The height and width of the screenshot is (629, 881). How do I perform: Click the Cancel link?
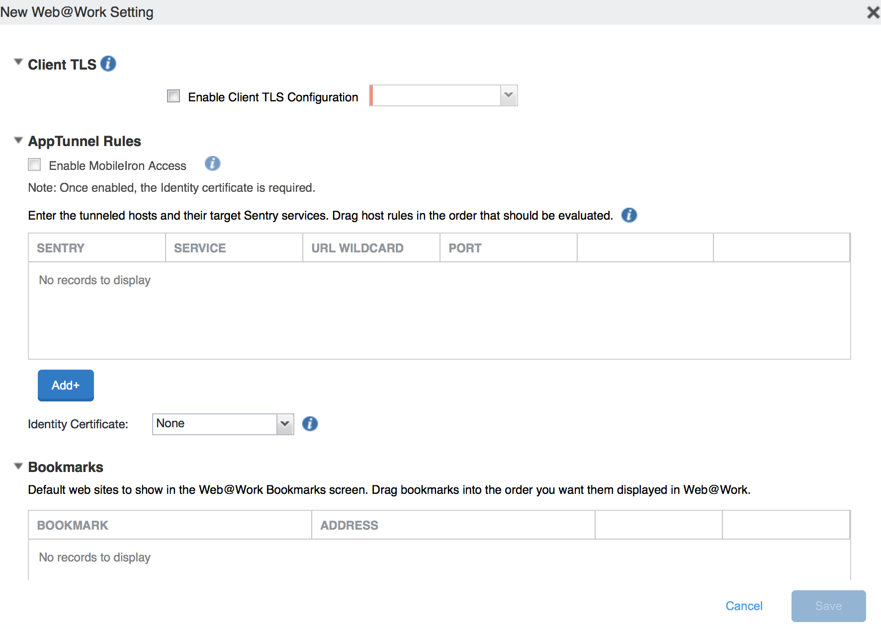pos(744,606)
